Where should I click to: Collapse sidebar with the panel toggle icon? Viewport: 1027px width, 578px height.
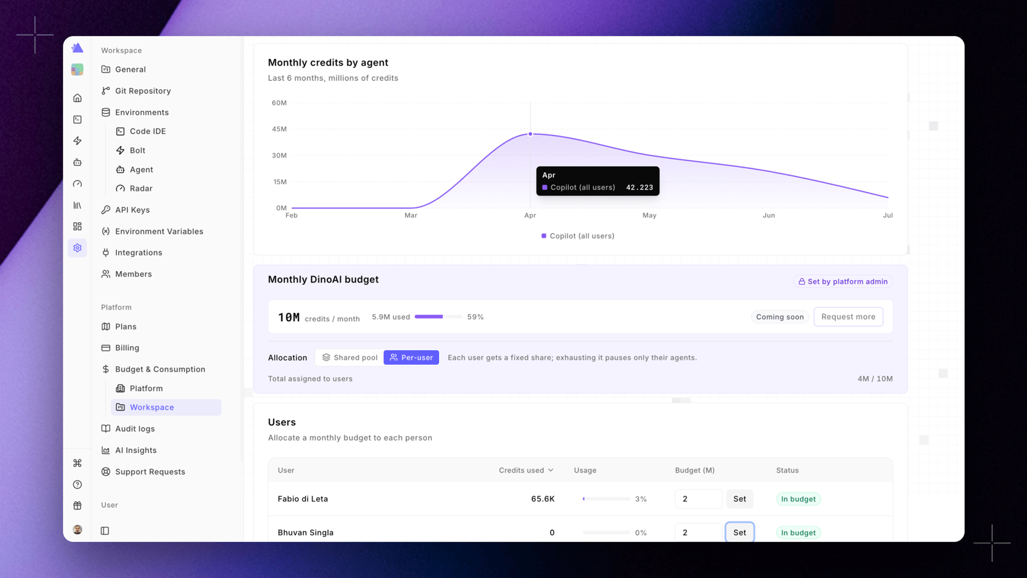(105, 530)
